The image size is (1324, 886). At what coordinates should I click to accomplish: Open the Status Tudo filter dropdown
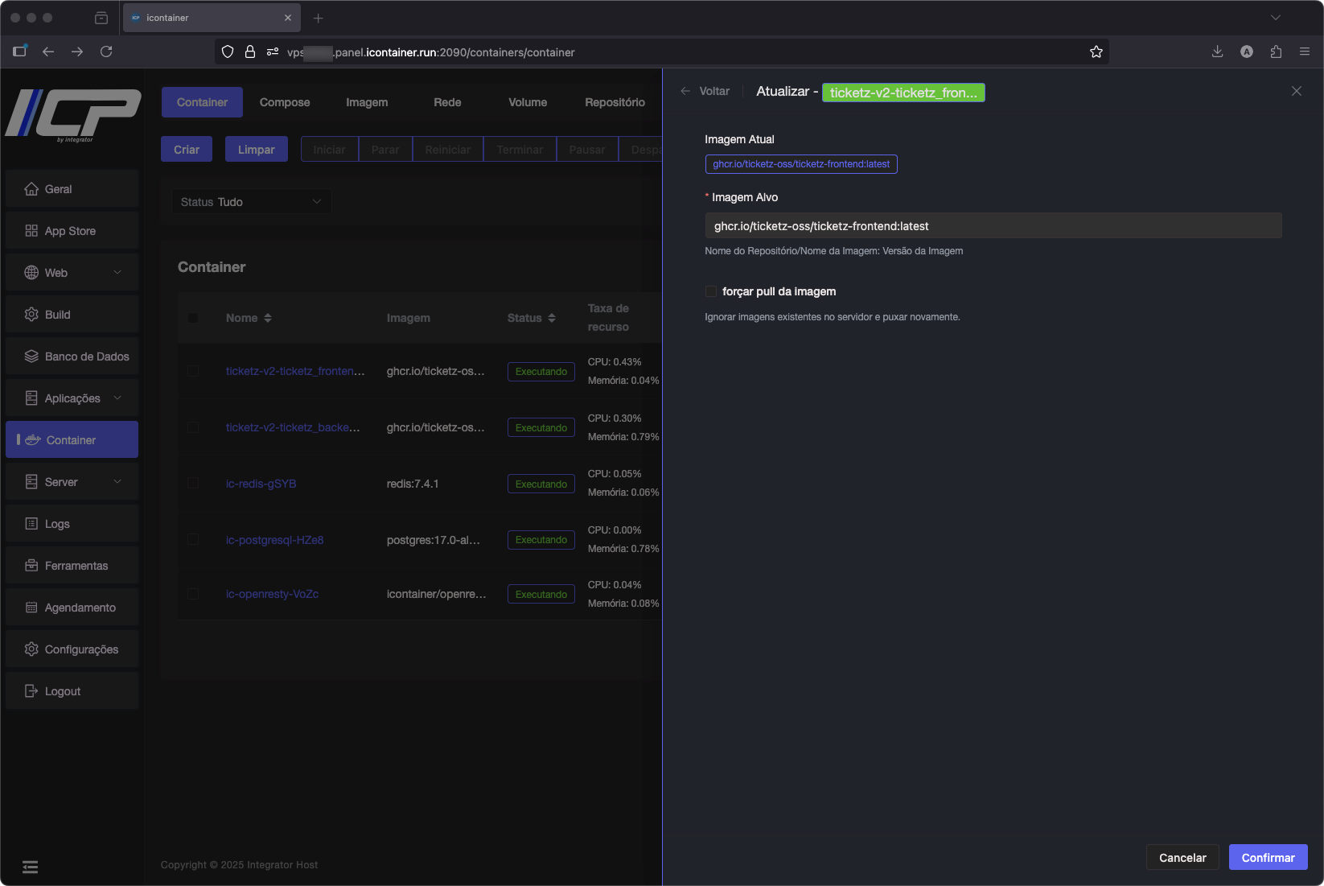coord(251,202)
